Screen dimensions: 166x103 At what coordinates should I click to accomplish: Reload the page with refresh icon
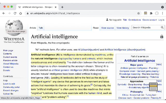tap(15, 13)
